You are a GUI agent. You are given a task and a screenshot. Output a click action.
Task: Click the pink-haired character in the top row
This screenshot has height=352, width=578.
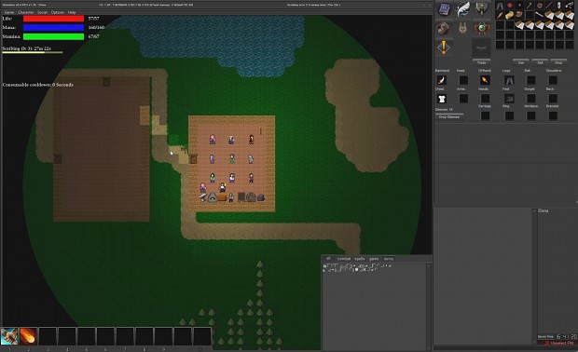pyautogui.click(x=213, y=139)
